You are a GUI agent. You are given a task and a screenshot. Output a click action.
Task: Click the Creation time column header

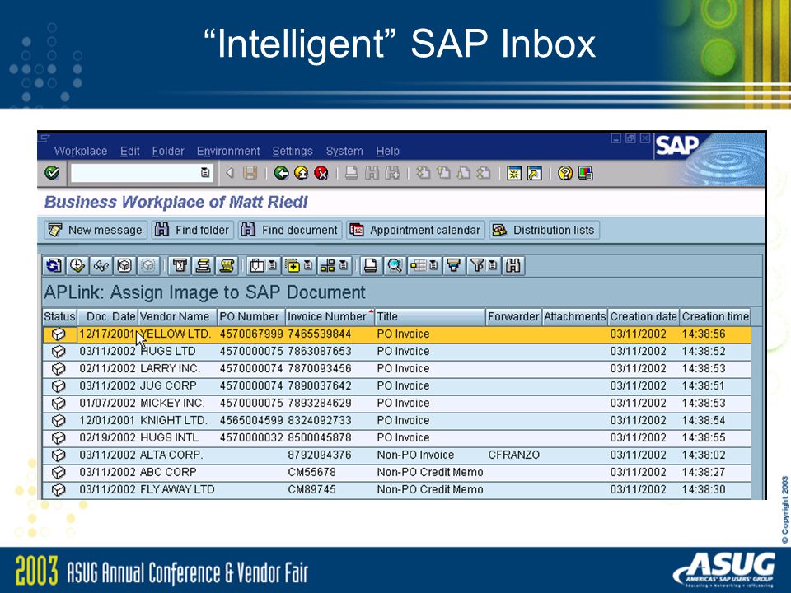[715, 316]
